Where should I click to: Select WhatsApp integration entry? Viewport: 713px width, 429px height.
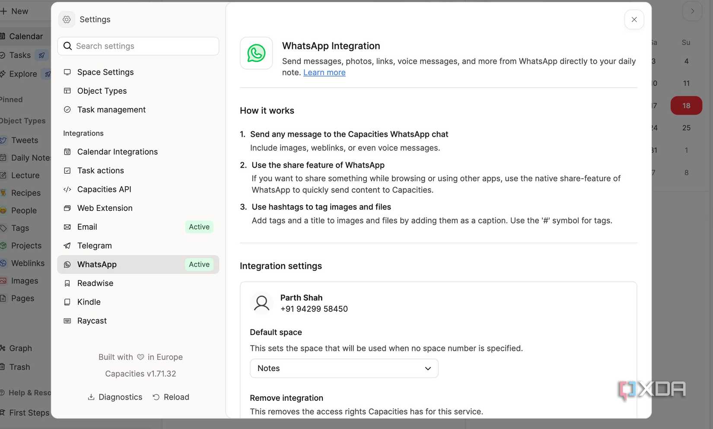138,264
